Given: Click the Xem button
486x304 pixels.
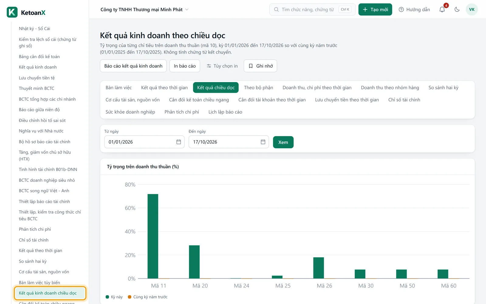Looking at the screenshot, I should 283,142.
